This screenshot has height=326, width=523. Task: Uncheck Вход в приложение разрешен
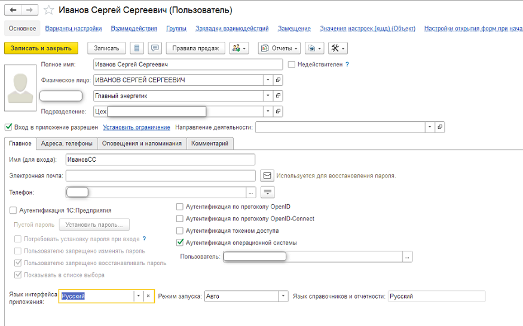tap(8, 127)
